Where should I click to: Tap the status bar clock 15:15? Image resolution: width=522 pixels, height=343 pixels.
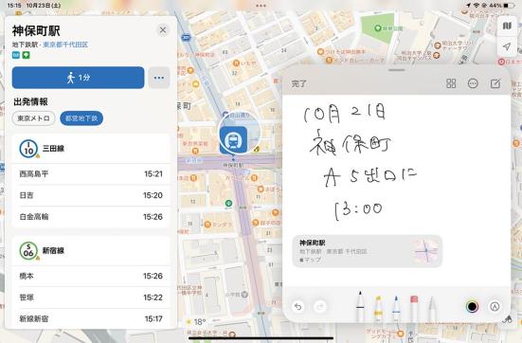(14, 6)
